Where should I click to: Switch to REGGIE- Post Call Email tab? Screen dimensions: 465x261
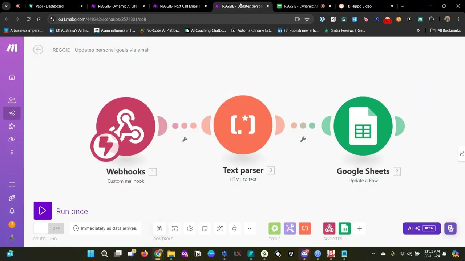pyautogui.click(x=181, y=6)
